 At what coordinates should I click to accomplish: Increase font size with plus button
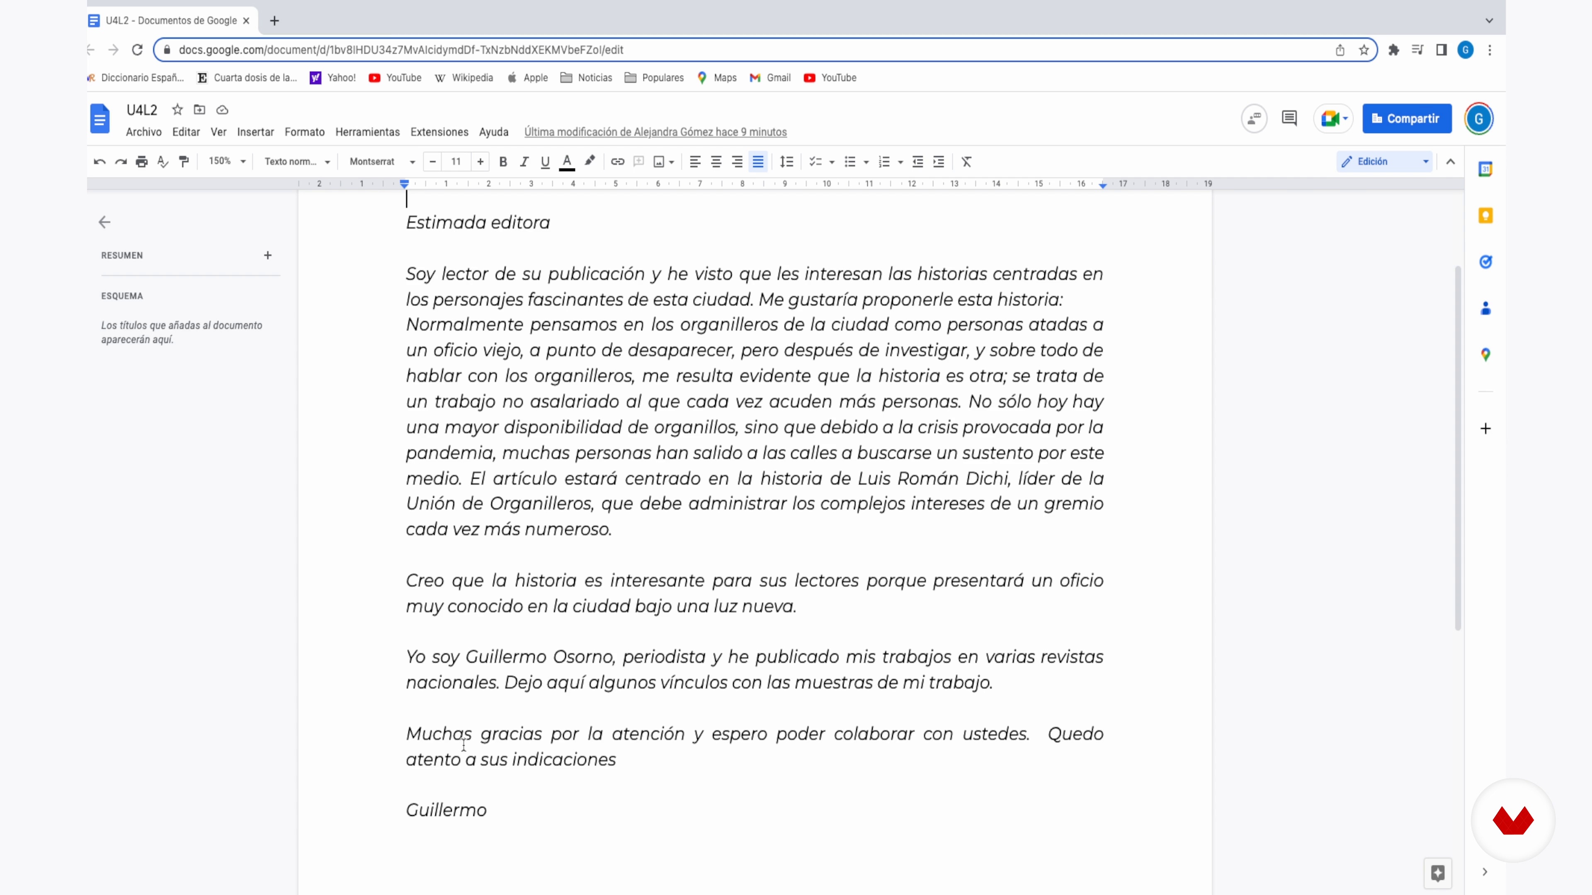[480, 162]
